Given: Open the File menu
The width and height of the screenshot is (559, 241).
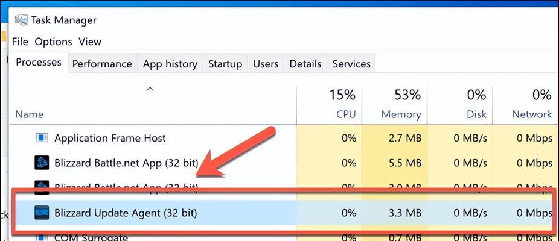Looking at the screenshot, I should pyautogui.click(x=20, y=42).
